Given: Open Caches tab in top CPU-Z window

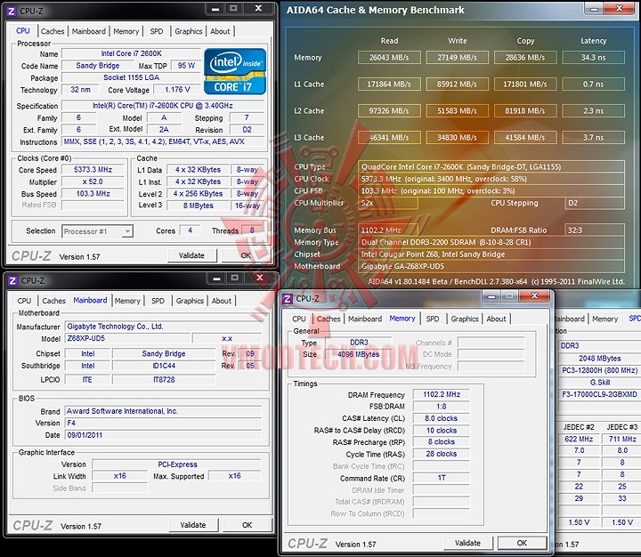Looking at the screenshot, I should [x=53, y=31].
